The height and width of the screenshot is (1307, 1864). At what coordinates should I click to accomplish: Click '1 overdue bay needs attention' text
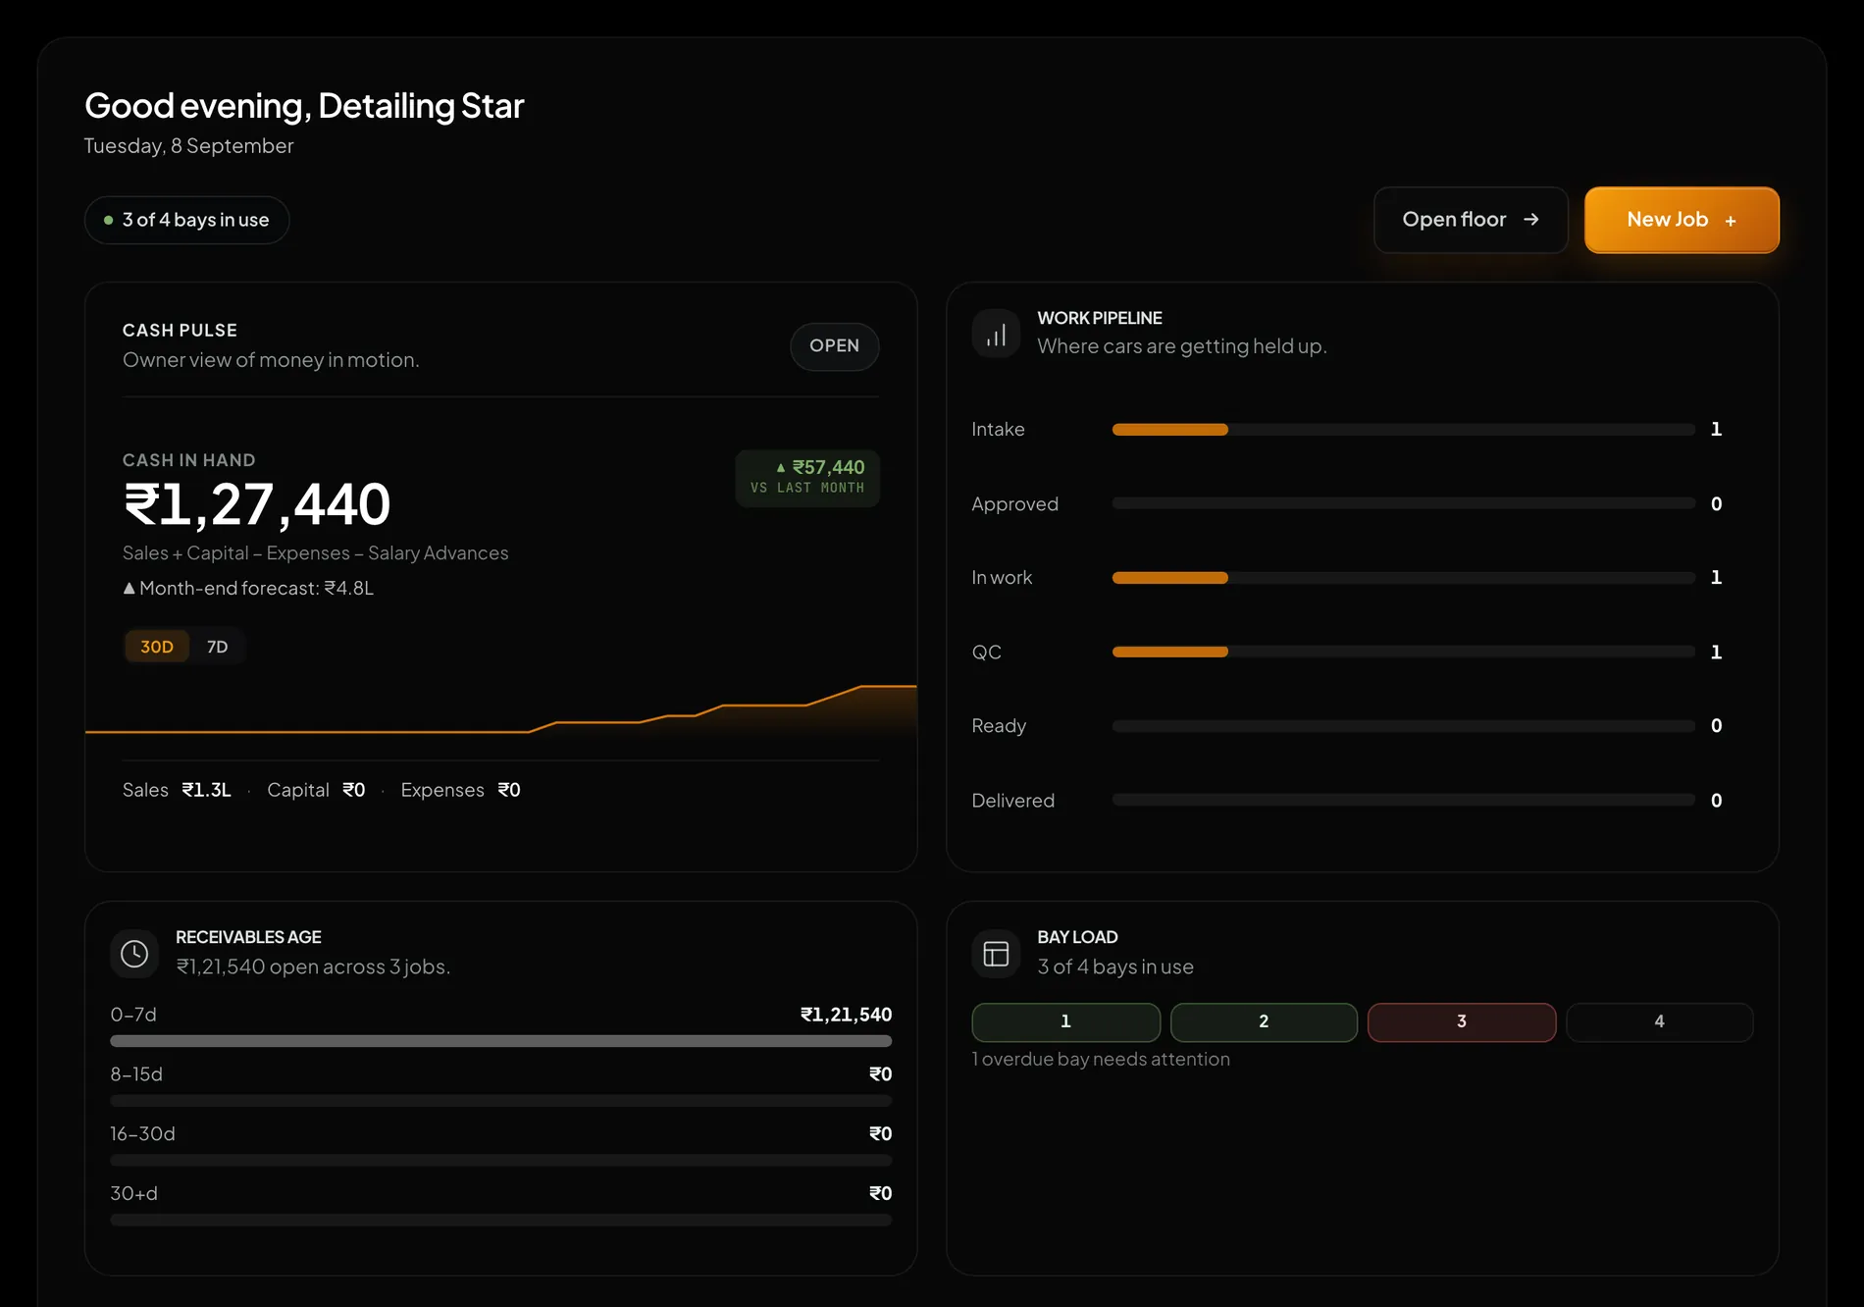(x=1101, y=1059)
